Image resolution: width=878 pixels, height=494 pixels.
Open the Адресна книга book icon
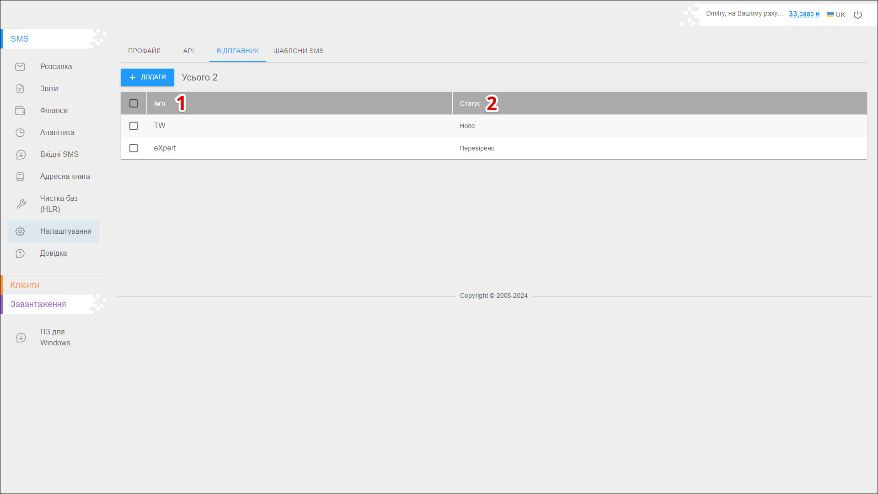pyautogui.click(x=20, y=177)
